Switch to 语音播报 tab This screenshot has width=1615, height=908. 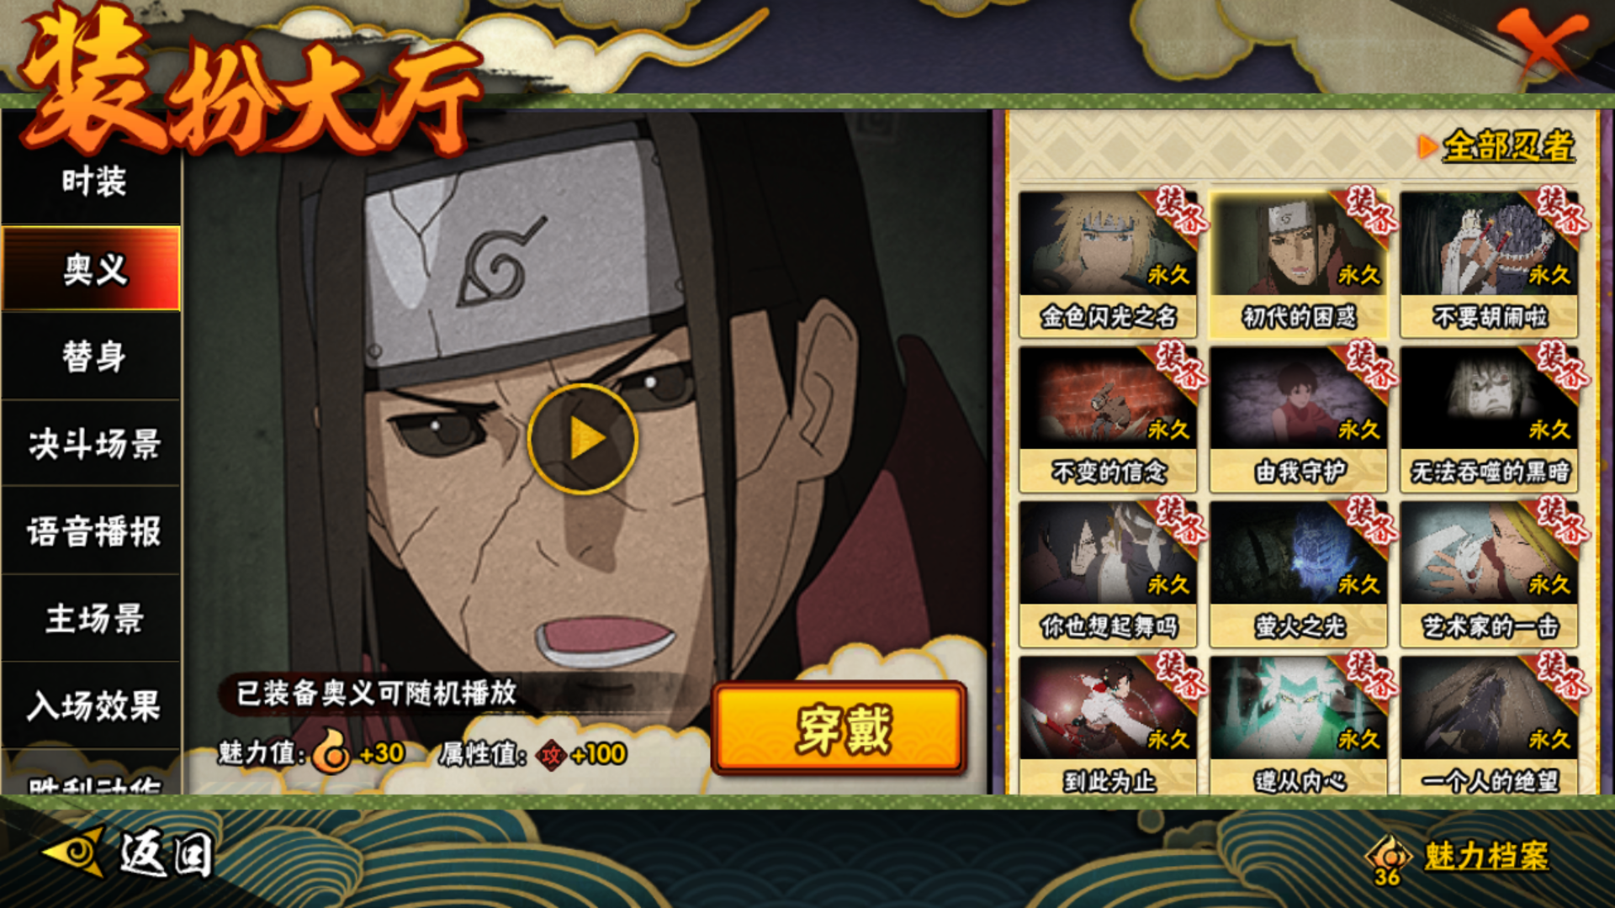[93, 531]
